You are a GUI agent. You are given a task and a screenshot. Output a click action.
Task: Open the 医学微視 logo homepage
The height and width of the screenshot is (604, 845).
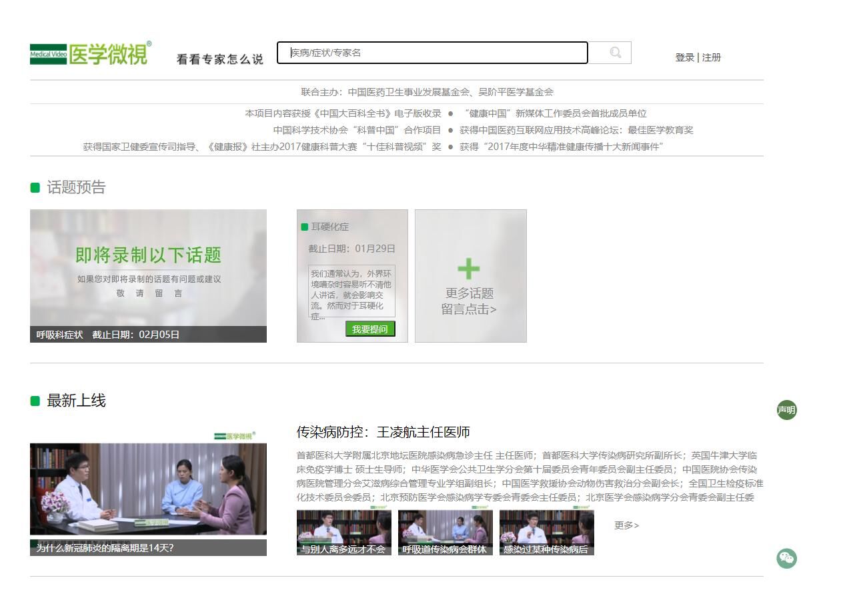[x=91, y=54]
